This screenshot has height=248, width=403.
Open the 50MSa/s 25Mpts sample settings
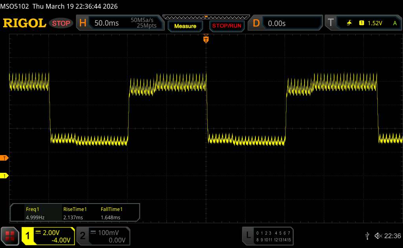(144, 23)
